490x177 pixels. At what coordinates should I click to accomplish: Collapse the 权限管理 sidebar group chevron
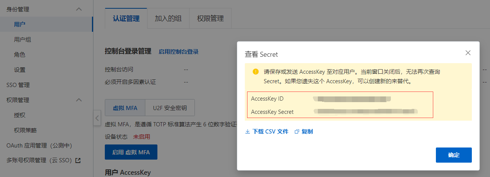coord(79,100)
